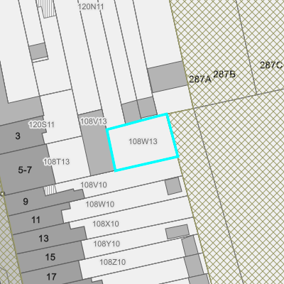Select building number 15

click(50, 257)
